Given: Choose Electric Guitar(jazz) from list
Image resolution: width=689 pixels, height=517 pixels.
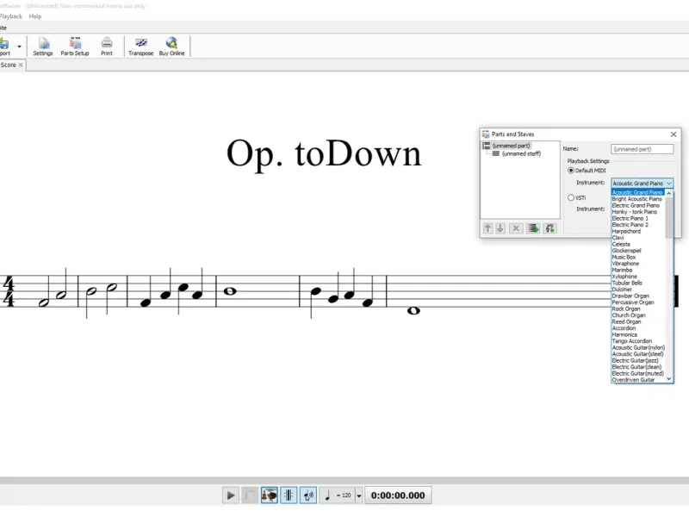Looking at the screenshot, I should 635,360.
